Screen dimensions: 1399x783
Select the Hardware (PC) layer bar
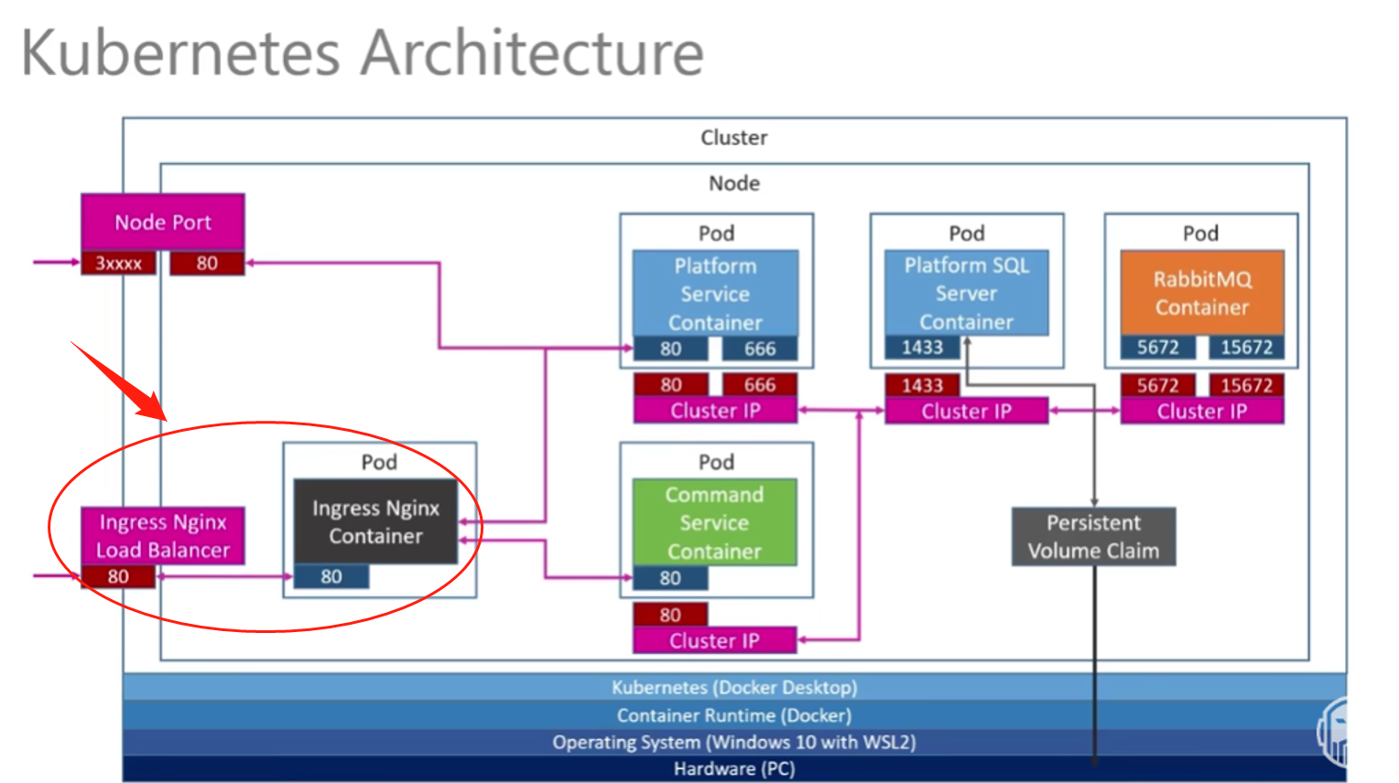pos(734,768)
